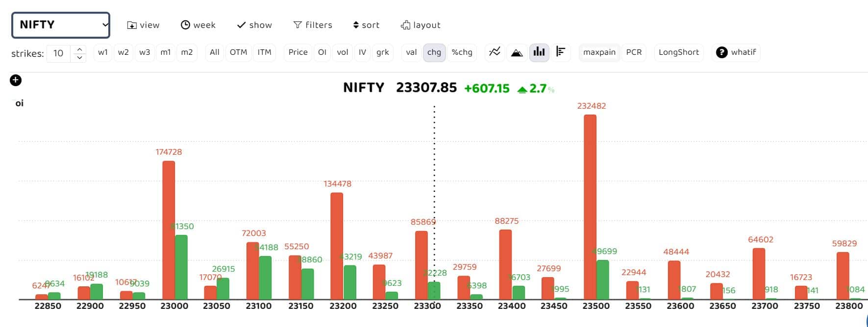The height and width of the screenshot is (327, 868).
Task: Click the layout puzzle icon
Action: pyautogui.click(x=405, y=25)
